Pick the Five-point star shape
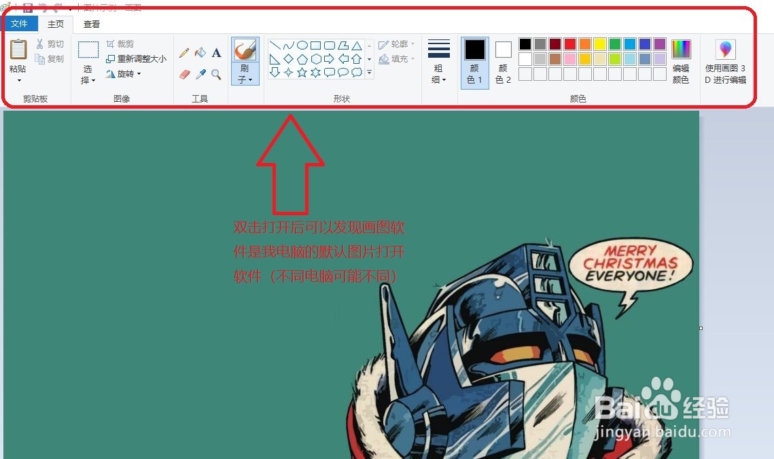This screenshot has width=774, height=459. pyautogui.click(x=302, y=73)
